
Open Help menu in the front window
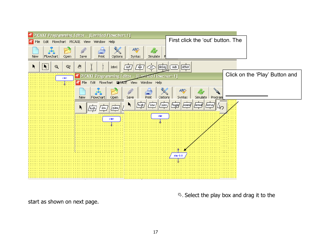[158, 83]
